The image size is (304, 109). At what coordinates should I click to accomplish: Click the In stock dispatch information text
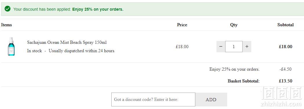pyautogui.click(x=71, y=51)
